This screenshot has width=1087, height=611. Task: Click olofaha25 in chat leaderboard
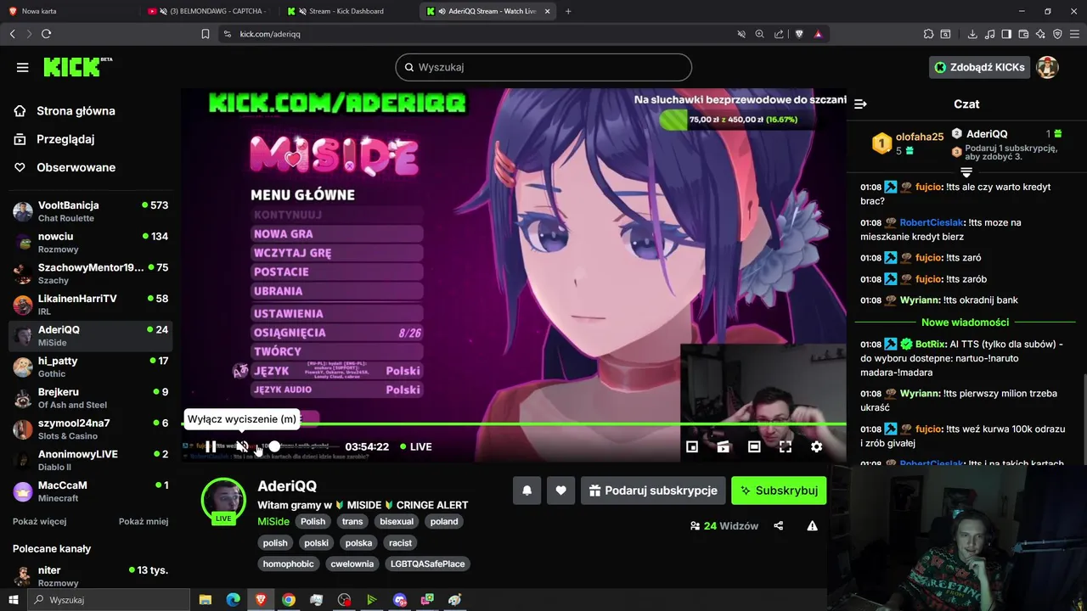point(920,137)
